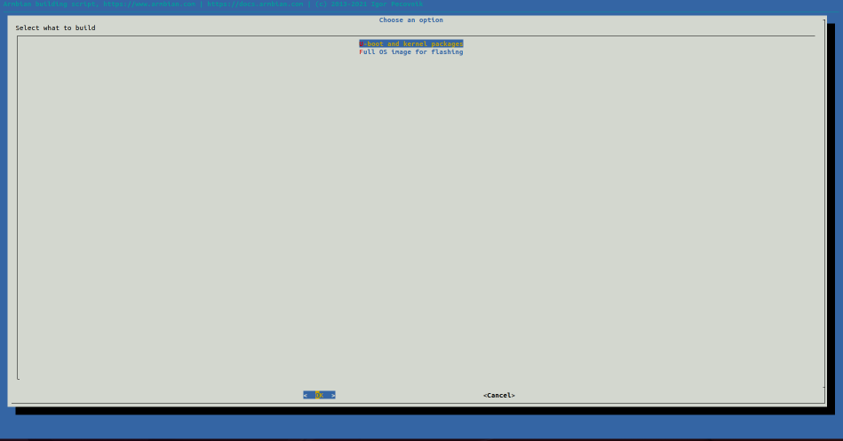Click the 'Armbian building script' header text

(51, 4)
